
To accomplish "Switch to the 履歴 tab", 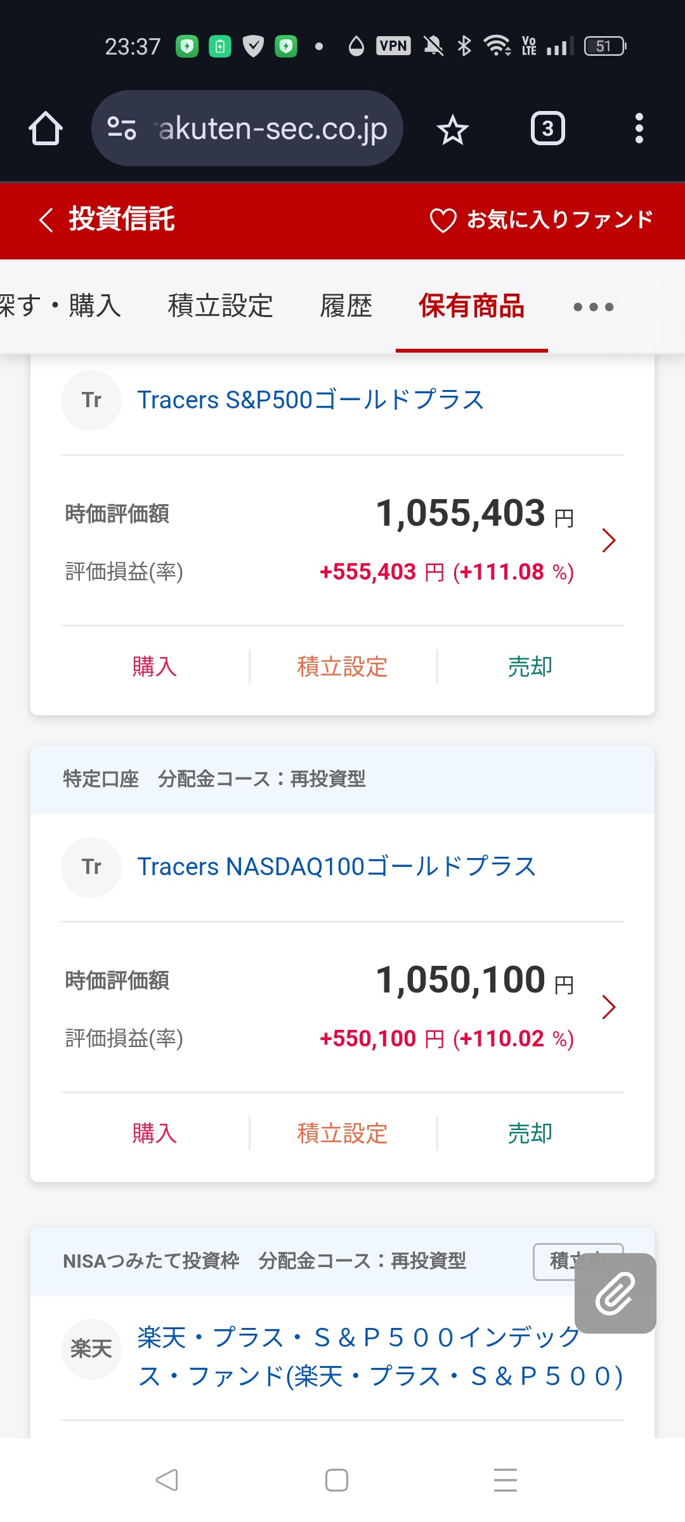I will pyautogui.click(x=346, y=306).
